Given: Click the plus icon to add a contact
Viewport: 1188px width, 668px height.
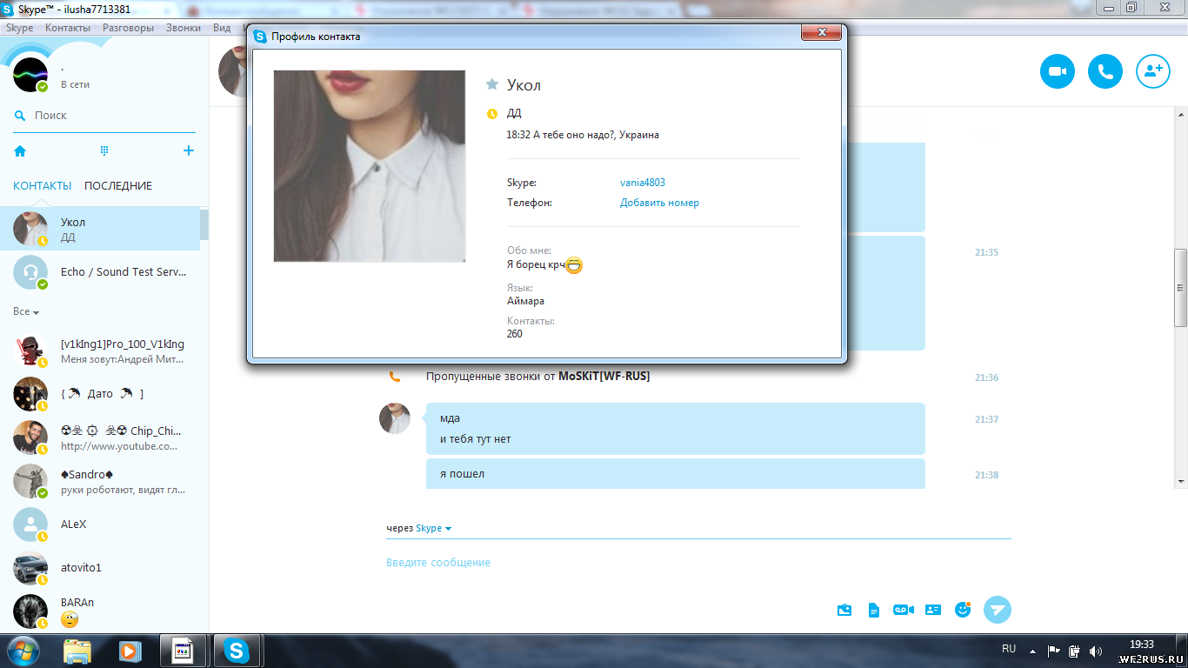Looking at the screenshot, I should tap(189, 150).
